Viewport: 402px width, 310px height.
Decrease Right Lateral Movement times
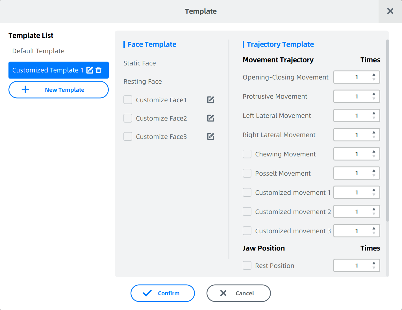(374, 137)
